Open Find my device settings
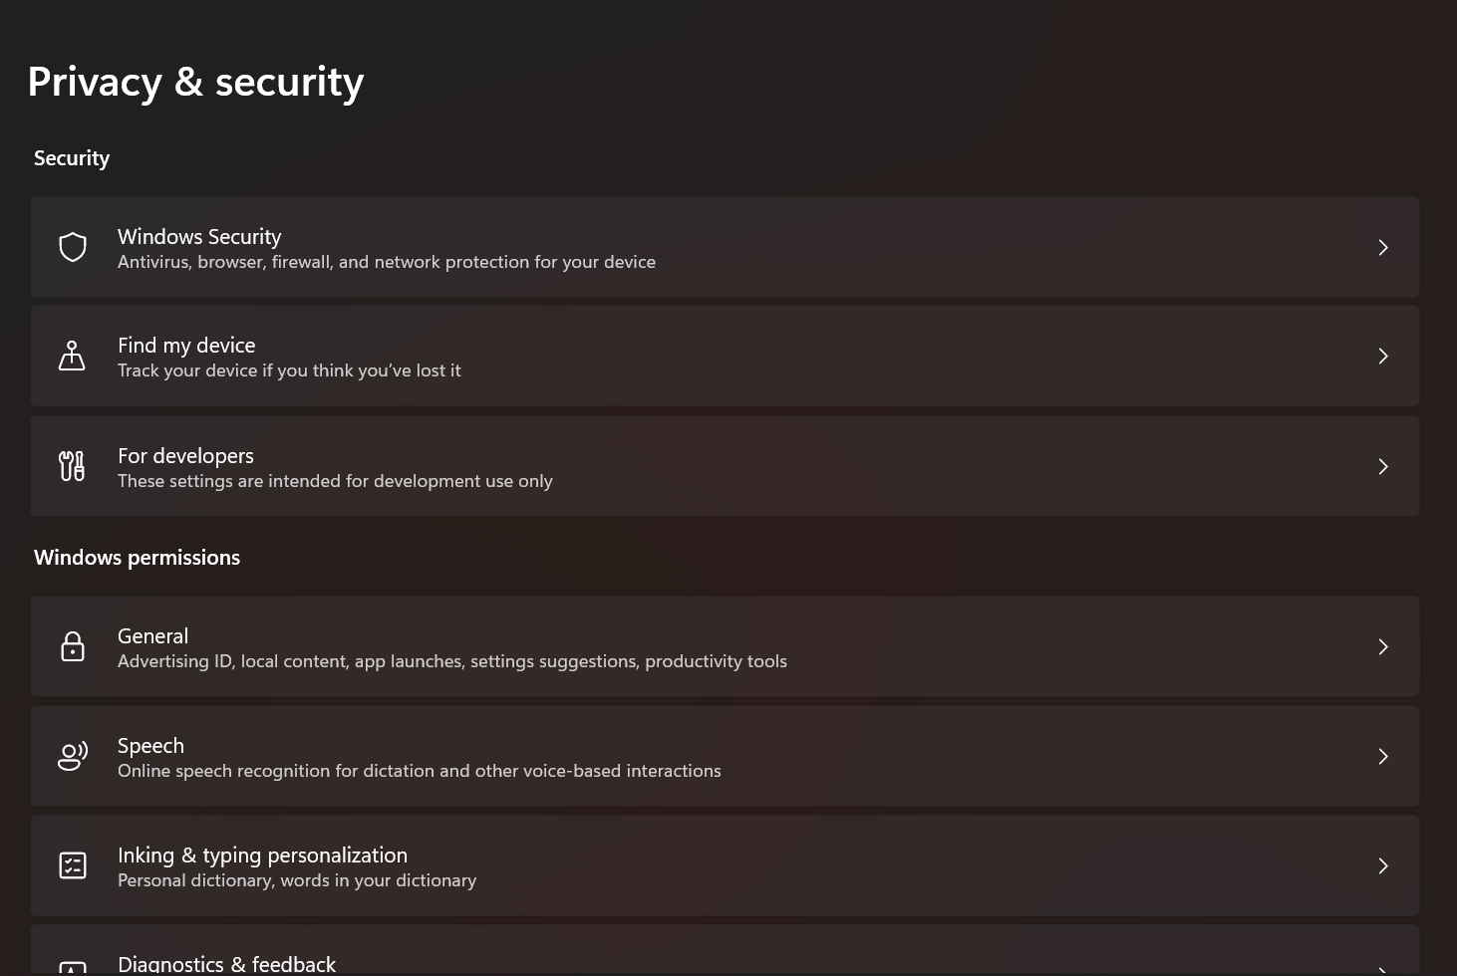 725,356
